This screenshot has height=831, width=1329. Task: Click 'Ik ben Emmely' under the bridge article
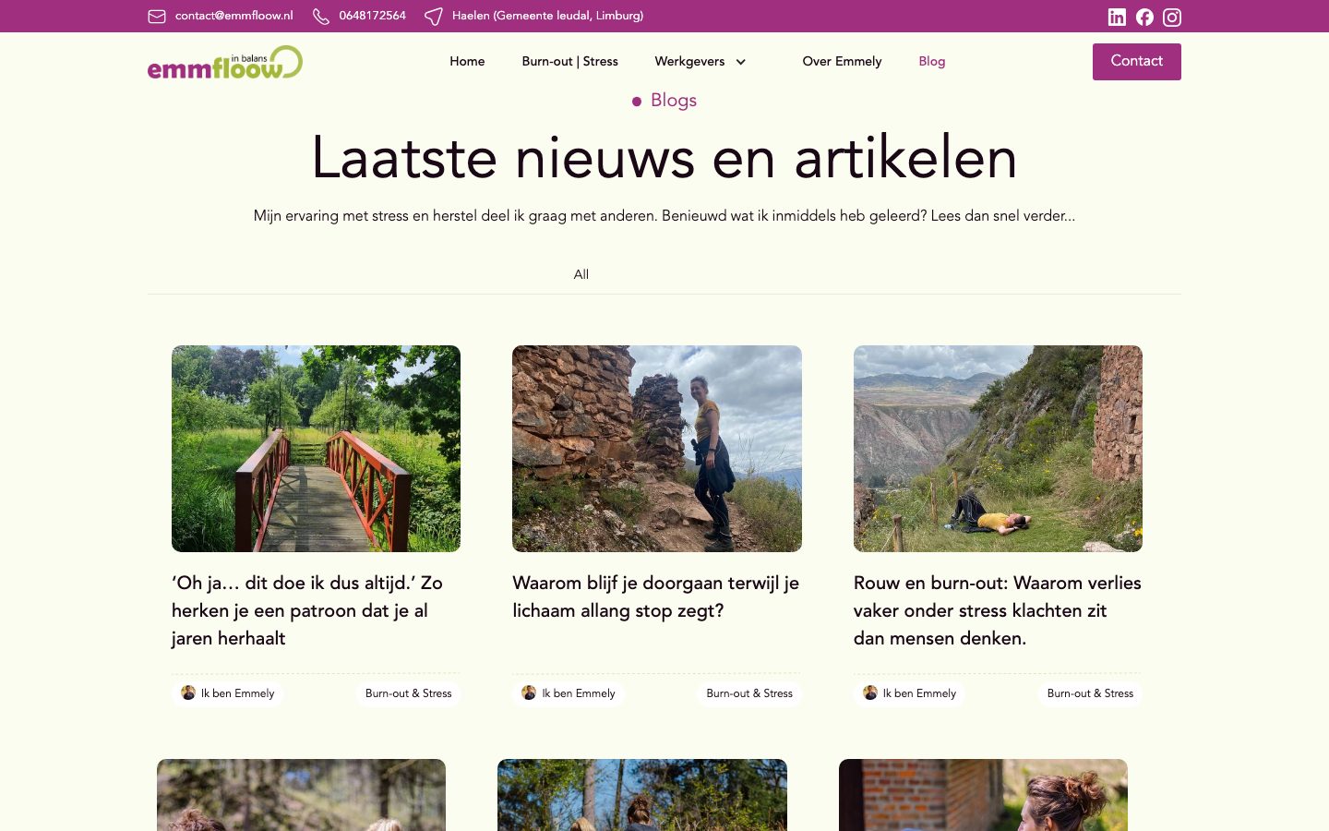237,693
